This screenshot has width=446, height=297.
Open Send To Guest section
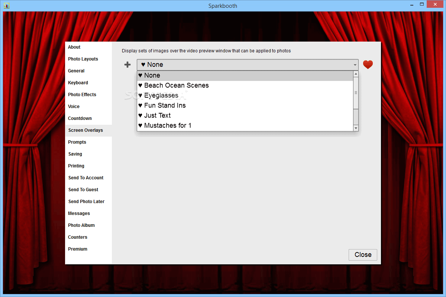point(88,190)
